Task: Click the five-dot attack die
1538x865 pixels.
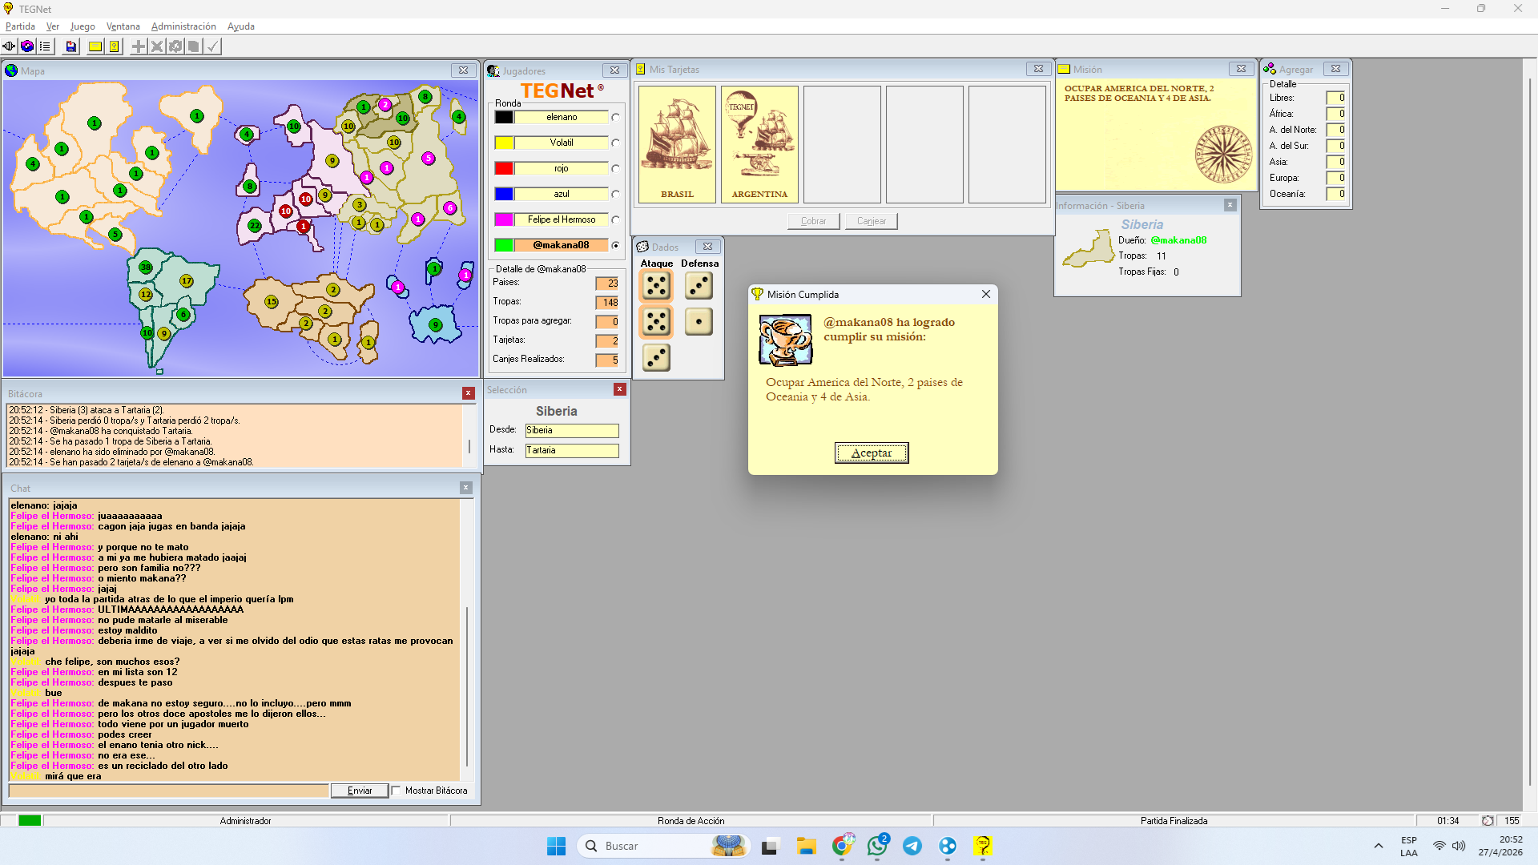Action: coord(656,286)
